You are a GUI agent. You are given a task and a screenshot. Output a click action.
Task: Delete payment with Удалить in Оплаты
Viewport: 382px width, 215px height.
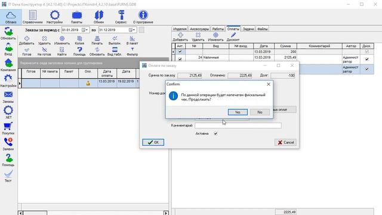(198, 37)
